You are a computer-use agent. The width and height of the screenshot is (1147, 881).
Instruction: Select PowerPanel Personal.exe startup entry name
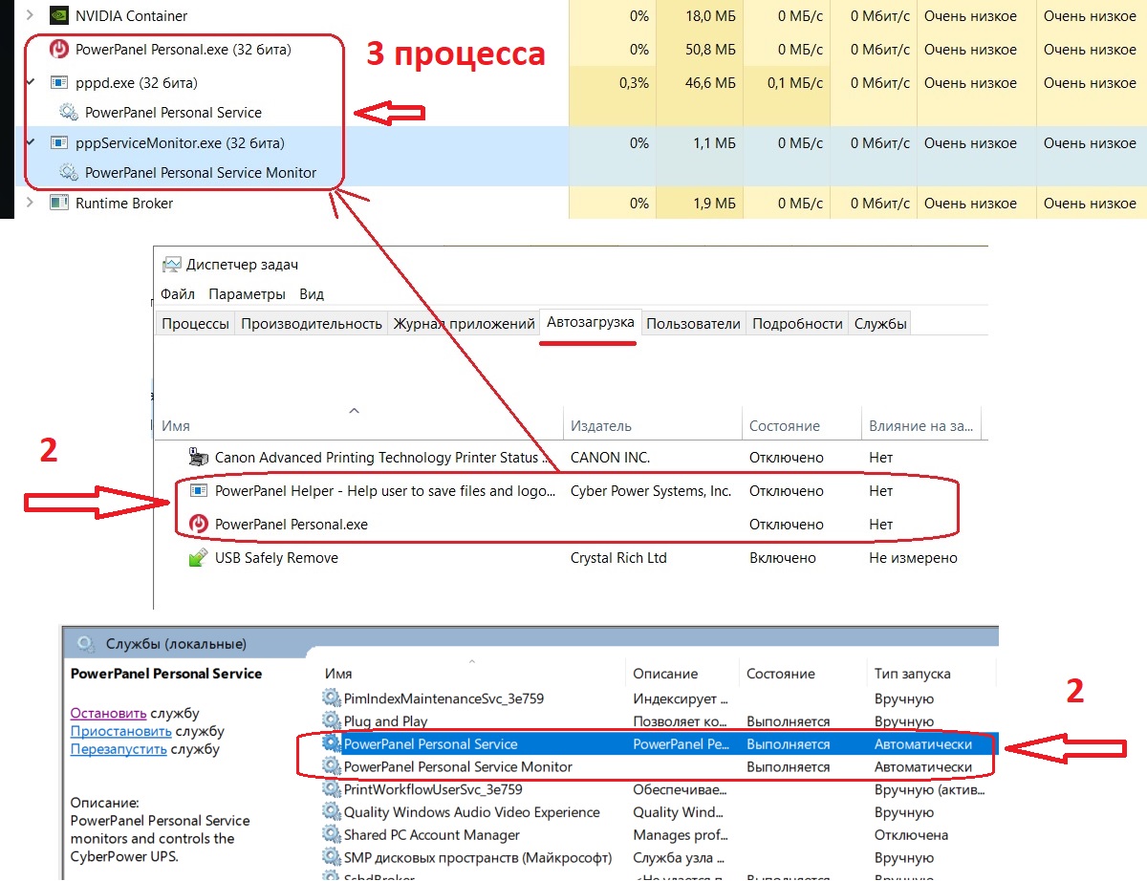[292, 524]
